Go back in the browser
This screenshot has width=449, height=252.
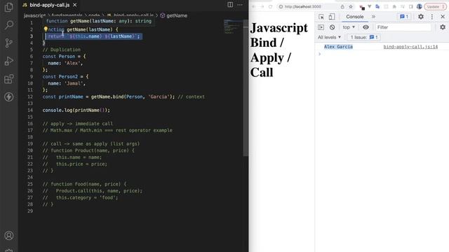click(254, 6)
